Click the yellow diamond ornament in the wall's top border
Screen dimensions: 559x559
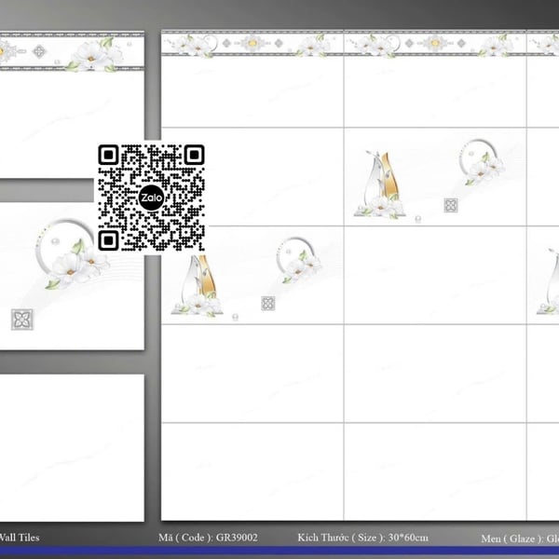(x=252, y=43)
